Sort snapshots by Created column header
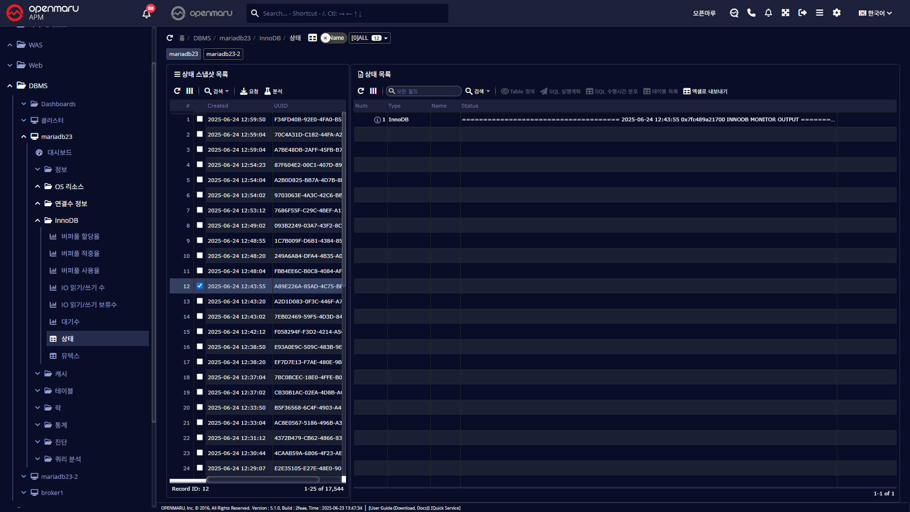 tap(218, 106)
